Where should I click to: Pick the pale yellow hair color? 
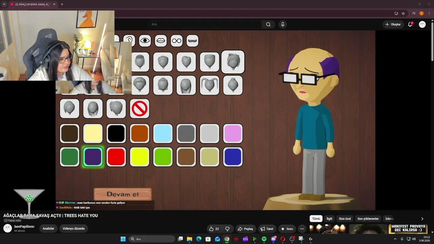[x=93, y=134]
